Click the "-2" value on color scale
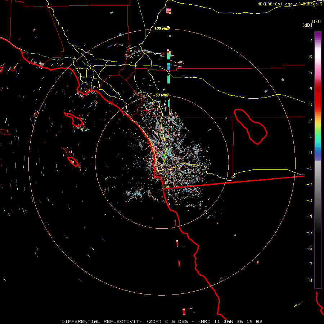Viewport: 324px width, 324px height. [309, 185]
